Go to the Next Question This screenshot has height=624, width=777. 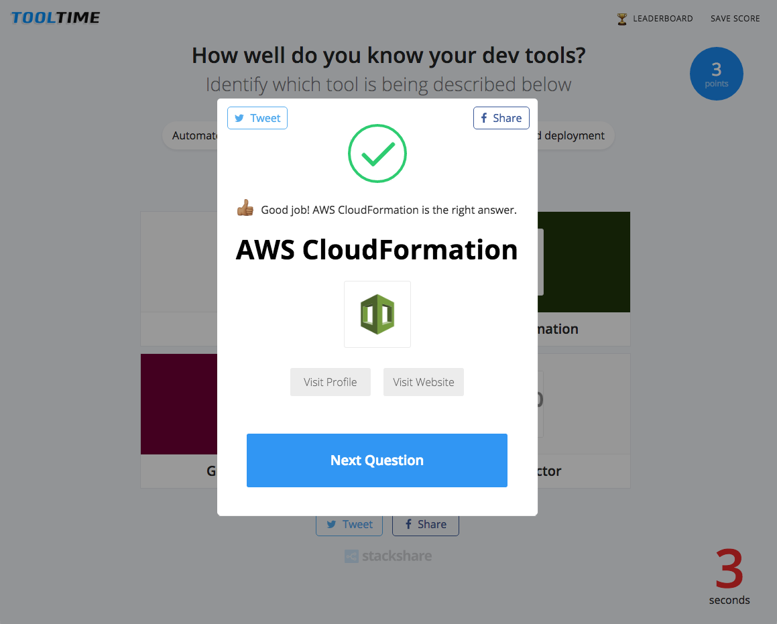point(377,460)
